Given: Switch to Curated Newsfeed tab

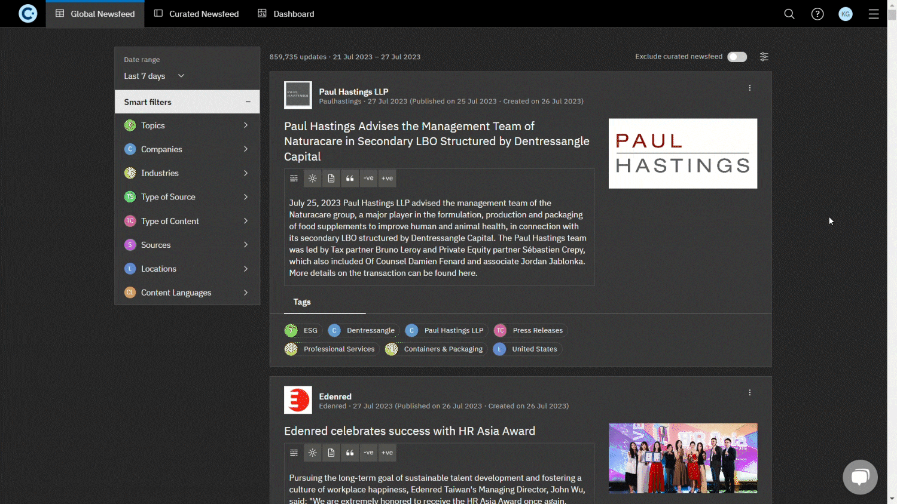Looking at the screenshot, I should (x=196, y=14).
